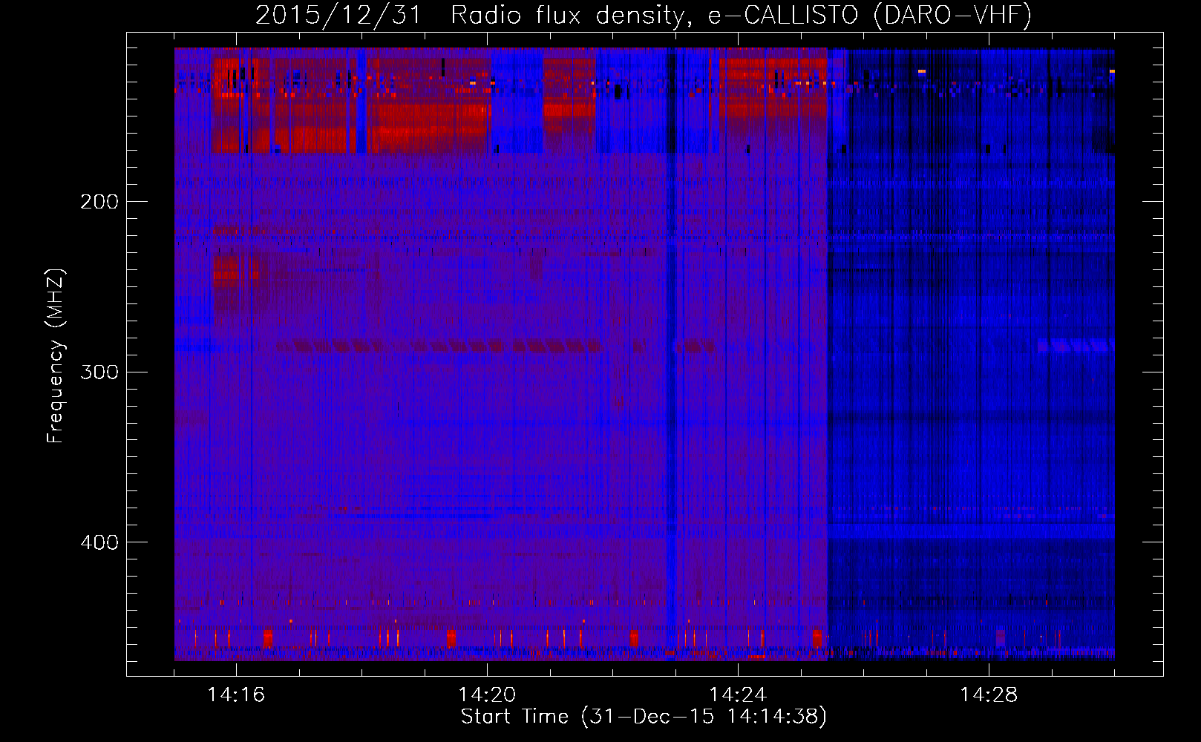1201x742 pixels.
Task: Click the 14:28 time tick label
Action: point(989,695)
